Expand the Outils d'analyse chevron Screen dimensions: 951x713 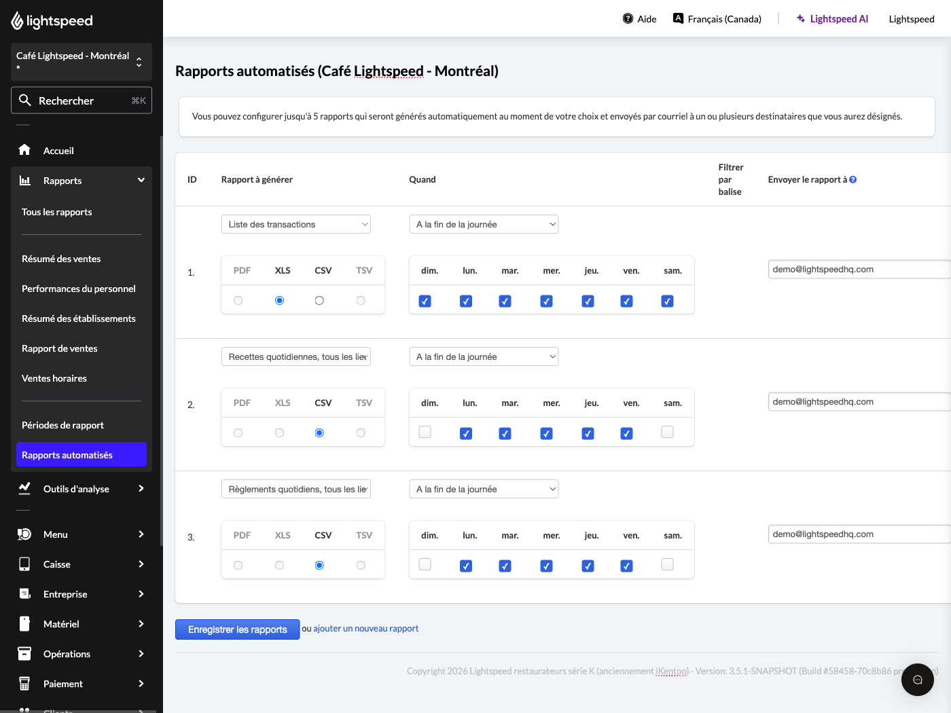click(141, 488)
